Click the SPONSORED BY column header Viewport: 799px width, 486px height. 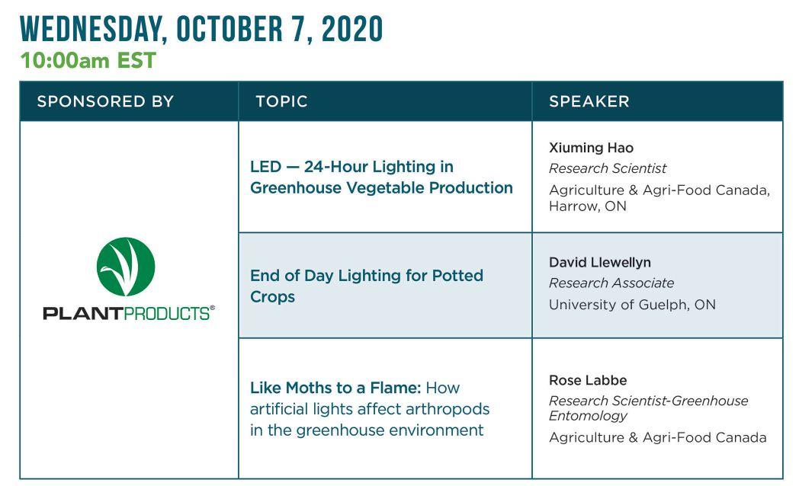(105, 101)
